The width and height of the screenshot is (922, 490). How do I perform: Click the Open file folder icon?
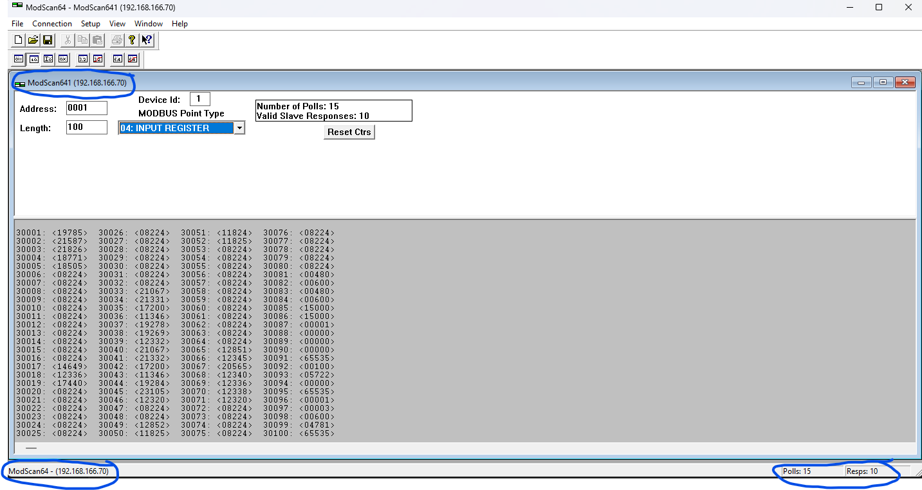point(33,40)
